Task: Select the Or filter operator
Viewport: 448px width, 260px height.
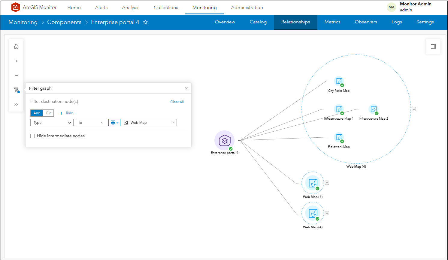Action: 48,113
